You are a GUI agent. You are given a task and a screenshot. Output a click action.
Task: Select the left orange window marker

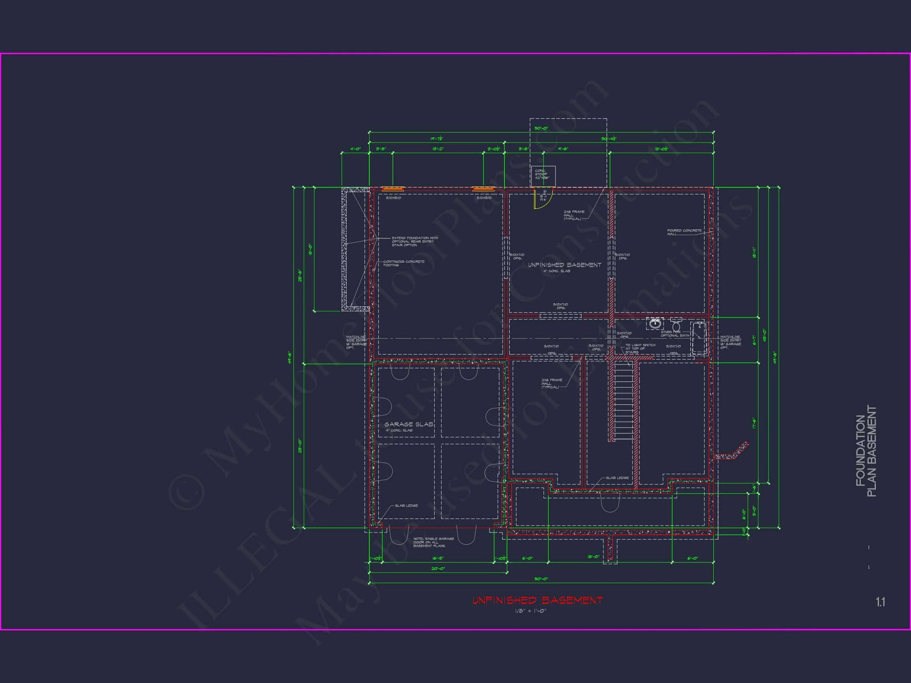point(393,189)
